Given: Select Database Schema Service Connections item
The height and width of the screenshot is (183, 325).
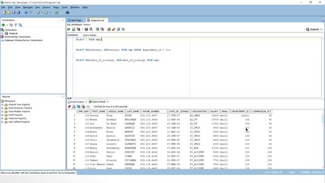Looking at the screenshot, I should coord(23,40).
